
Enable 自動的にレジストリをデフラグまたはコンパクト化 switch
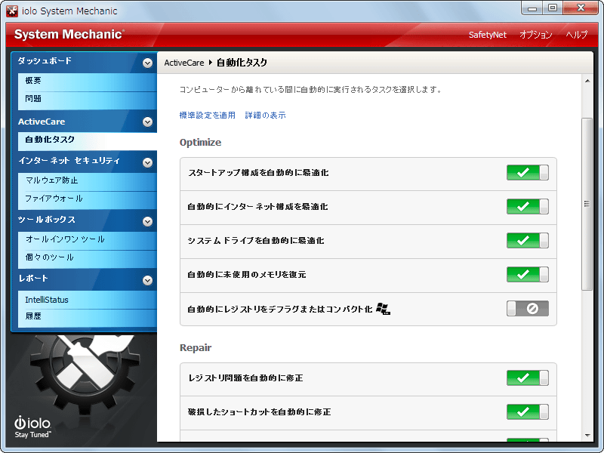coord(527,309)
